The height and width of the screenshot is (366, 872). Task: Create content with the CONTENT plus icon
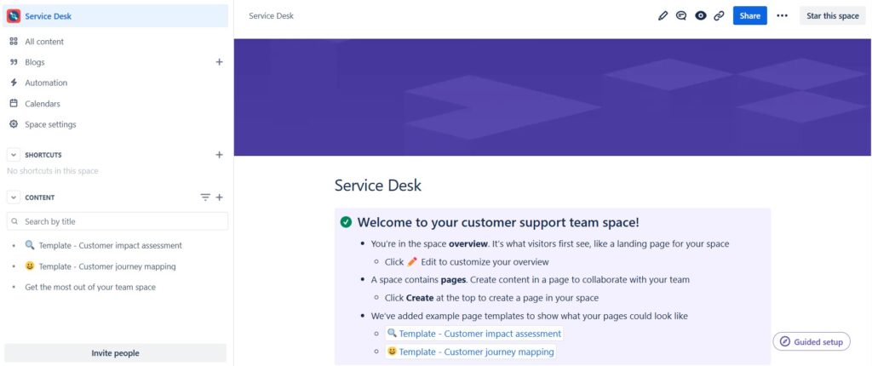[x=219, y=197]
